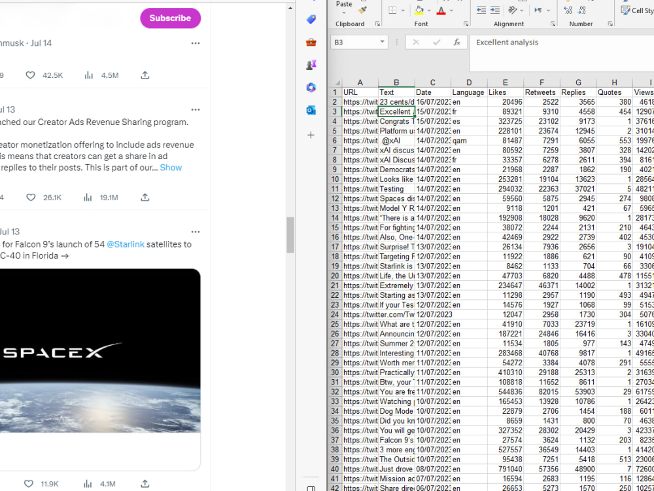
Task: Select Language cell with value 'qam'
Action: pyautogui.click(x=469, y=141)
